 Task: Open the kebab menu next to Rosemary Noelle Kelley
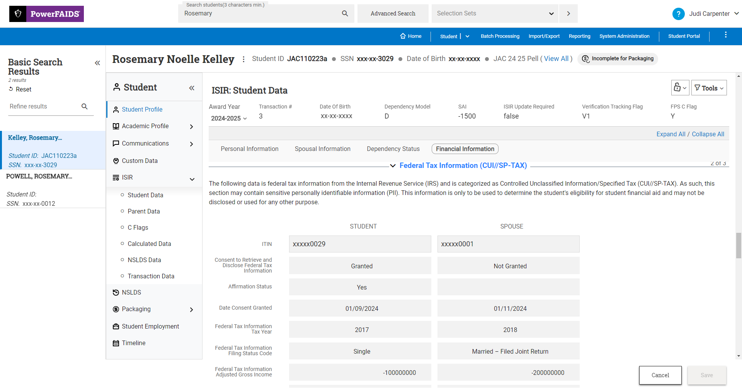(243, 59)
